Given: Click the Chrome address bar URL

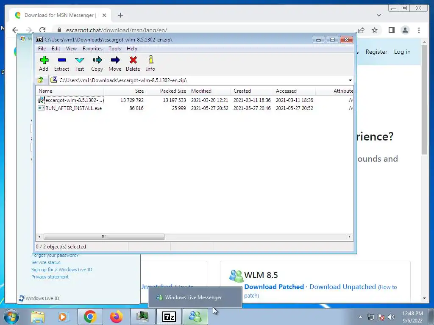Looking at the screenshot, I should pos(116,30).
